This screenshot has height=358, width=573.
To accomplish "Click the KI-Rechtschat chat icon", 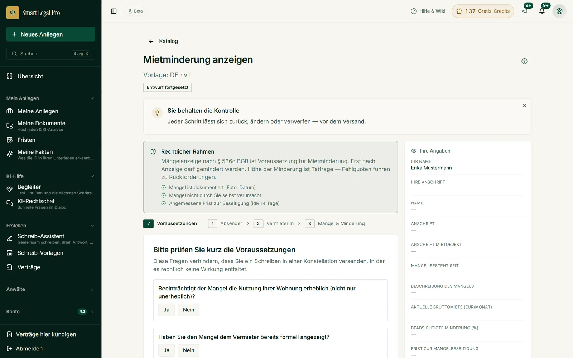I will [x=10, y=203].
